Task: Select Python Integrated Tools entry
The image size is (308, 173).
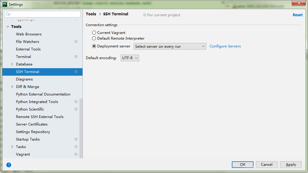Action: 37,102
